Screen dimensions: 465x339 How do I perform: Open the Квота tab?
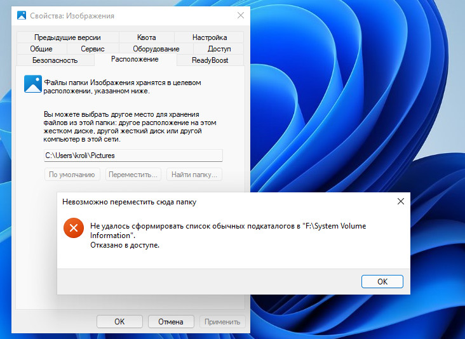coord(146,37)
